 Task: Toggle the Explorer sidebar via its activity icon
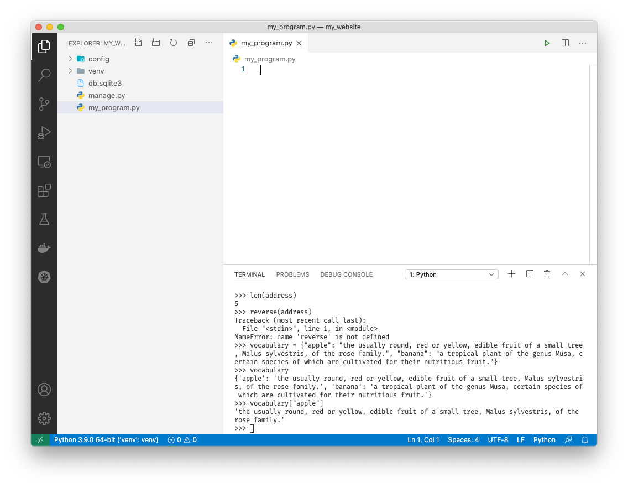tap(44, 46)
